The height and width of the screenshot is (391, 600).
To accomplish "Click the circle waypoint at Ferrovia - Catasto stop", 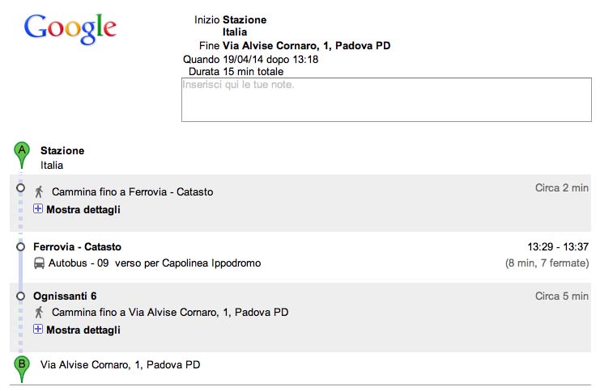I will click(21, 246).
